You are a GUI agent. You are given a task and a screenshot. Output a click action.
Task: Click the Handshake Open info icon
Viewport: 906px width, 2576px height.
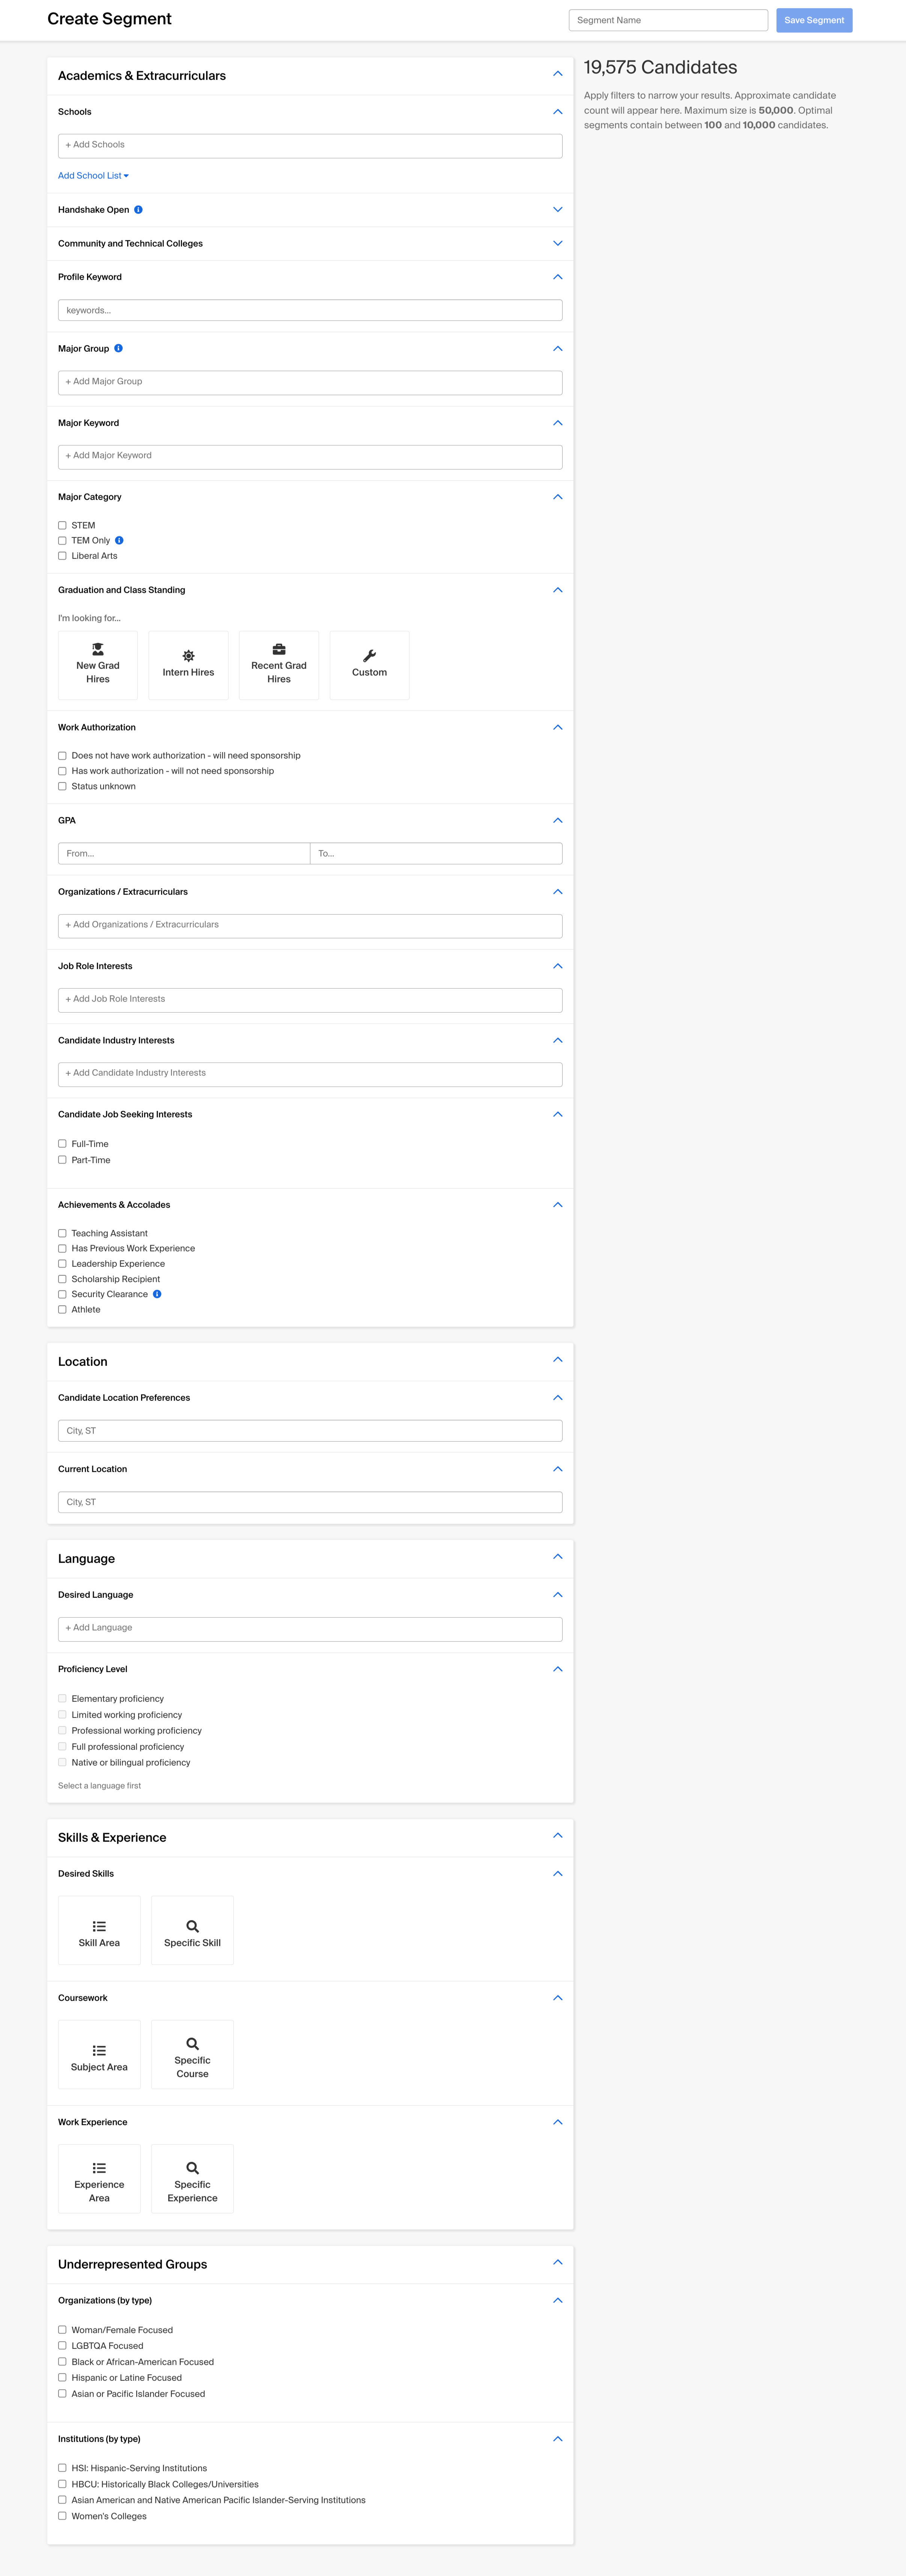click(x=138, y=210)
